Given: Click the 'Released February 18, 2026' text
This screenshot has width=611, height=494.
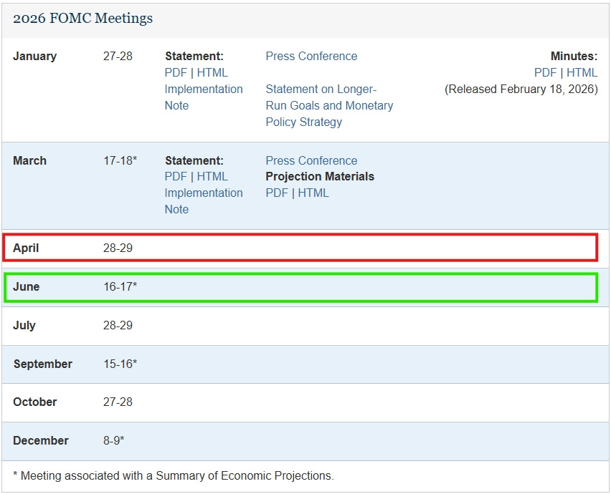Looking at the screenshot, I should (x=521, y=89).
